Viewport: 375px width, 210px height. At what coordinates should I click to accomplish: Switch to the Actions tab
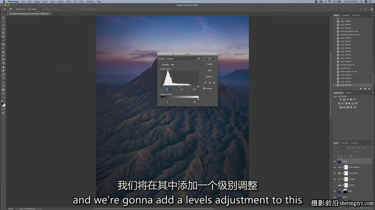(349, 93)
